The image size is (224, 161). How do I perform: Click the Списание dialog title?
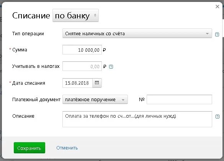[x=31, y=15]
